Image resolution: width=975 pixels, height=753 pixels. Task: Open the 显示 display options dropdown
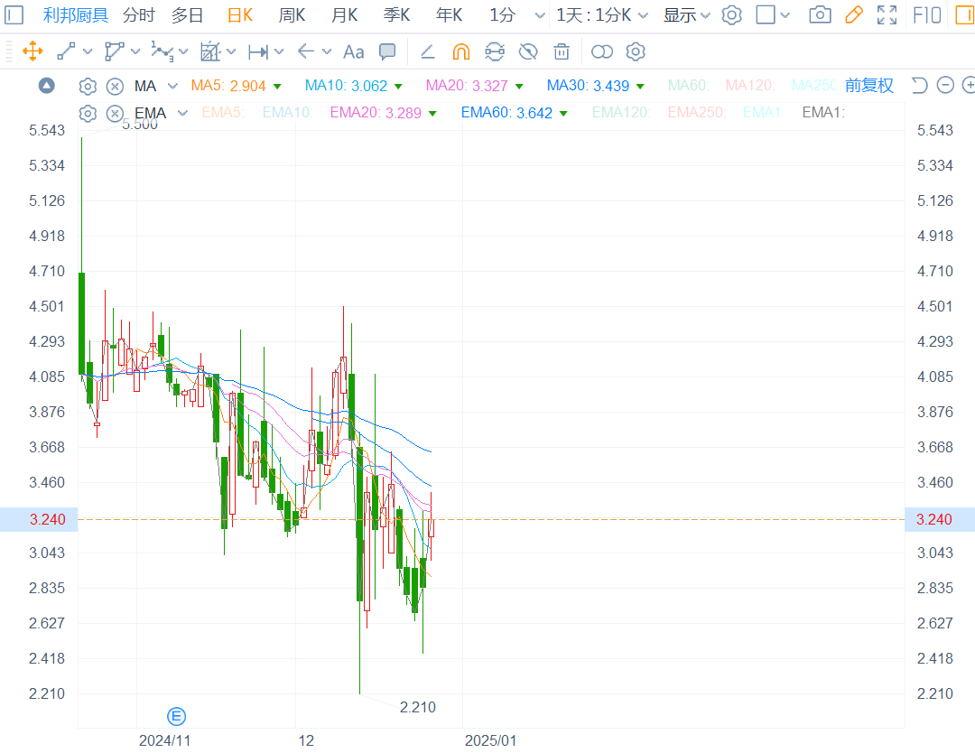(x=686, y=15)
